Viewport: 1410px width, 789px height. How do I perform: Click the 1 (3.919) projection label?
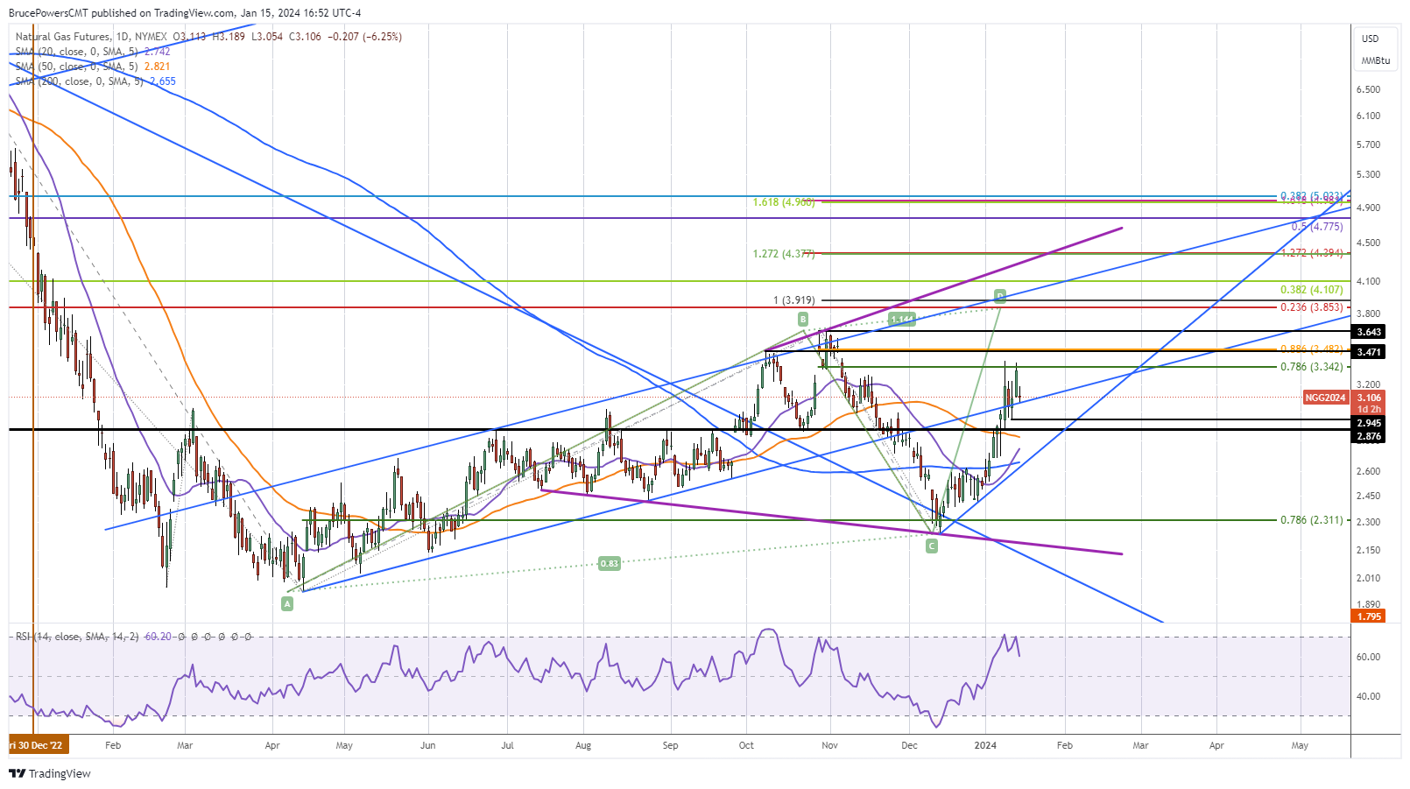pyautogui.click(x=793, y=300)
